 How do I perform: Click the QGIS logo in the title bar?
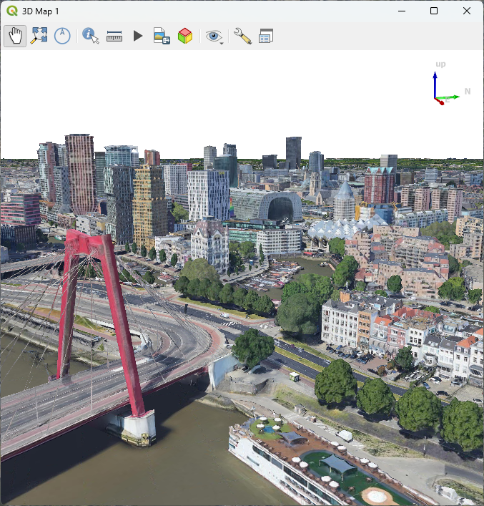[12, 11]
